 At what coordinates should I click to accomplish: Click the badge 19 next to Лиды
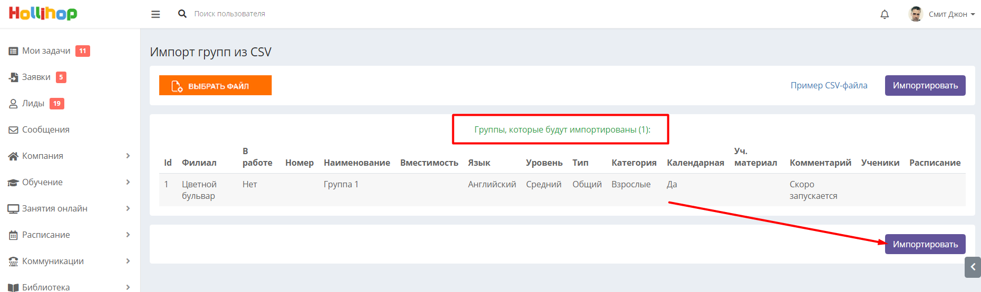[57, 104]
